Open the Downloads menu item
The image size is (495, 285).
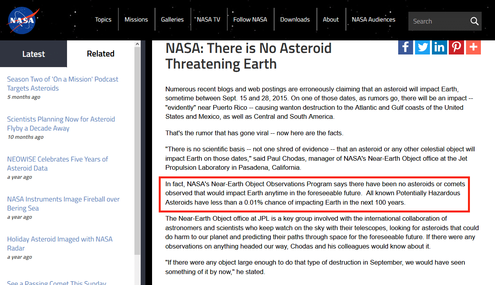click(x=295, y=20)
